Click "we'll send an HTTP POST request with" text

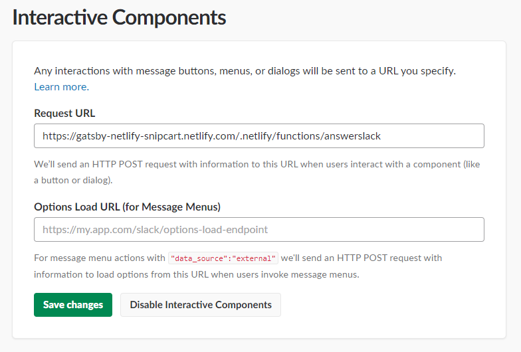pos(362,258)
